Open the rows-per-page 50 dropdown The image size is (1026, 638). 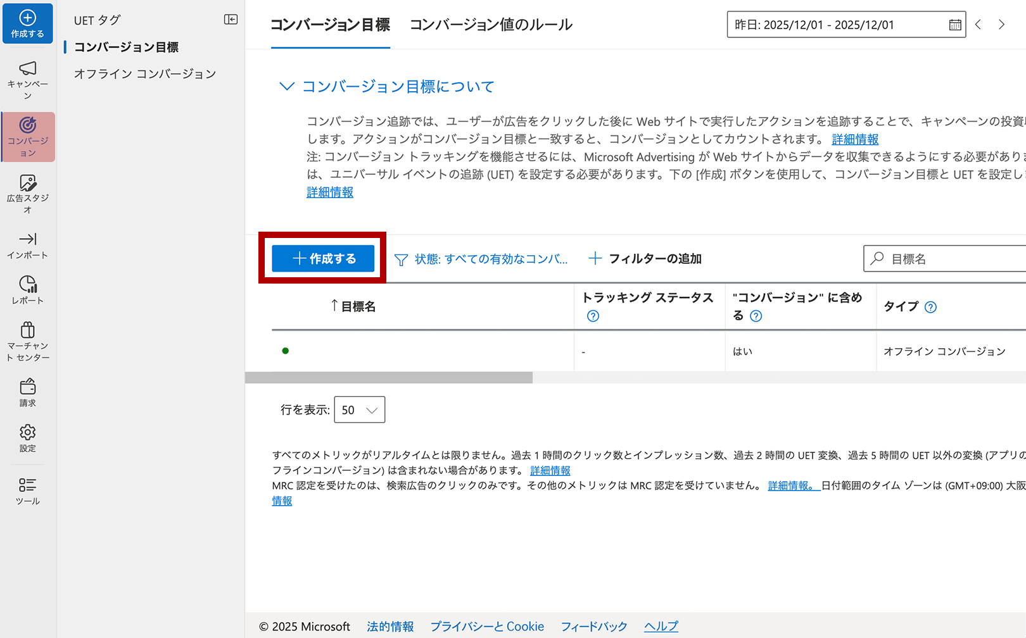[x=359, y=410]
